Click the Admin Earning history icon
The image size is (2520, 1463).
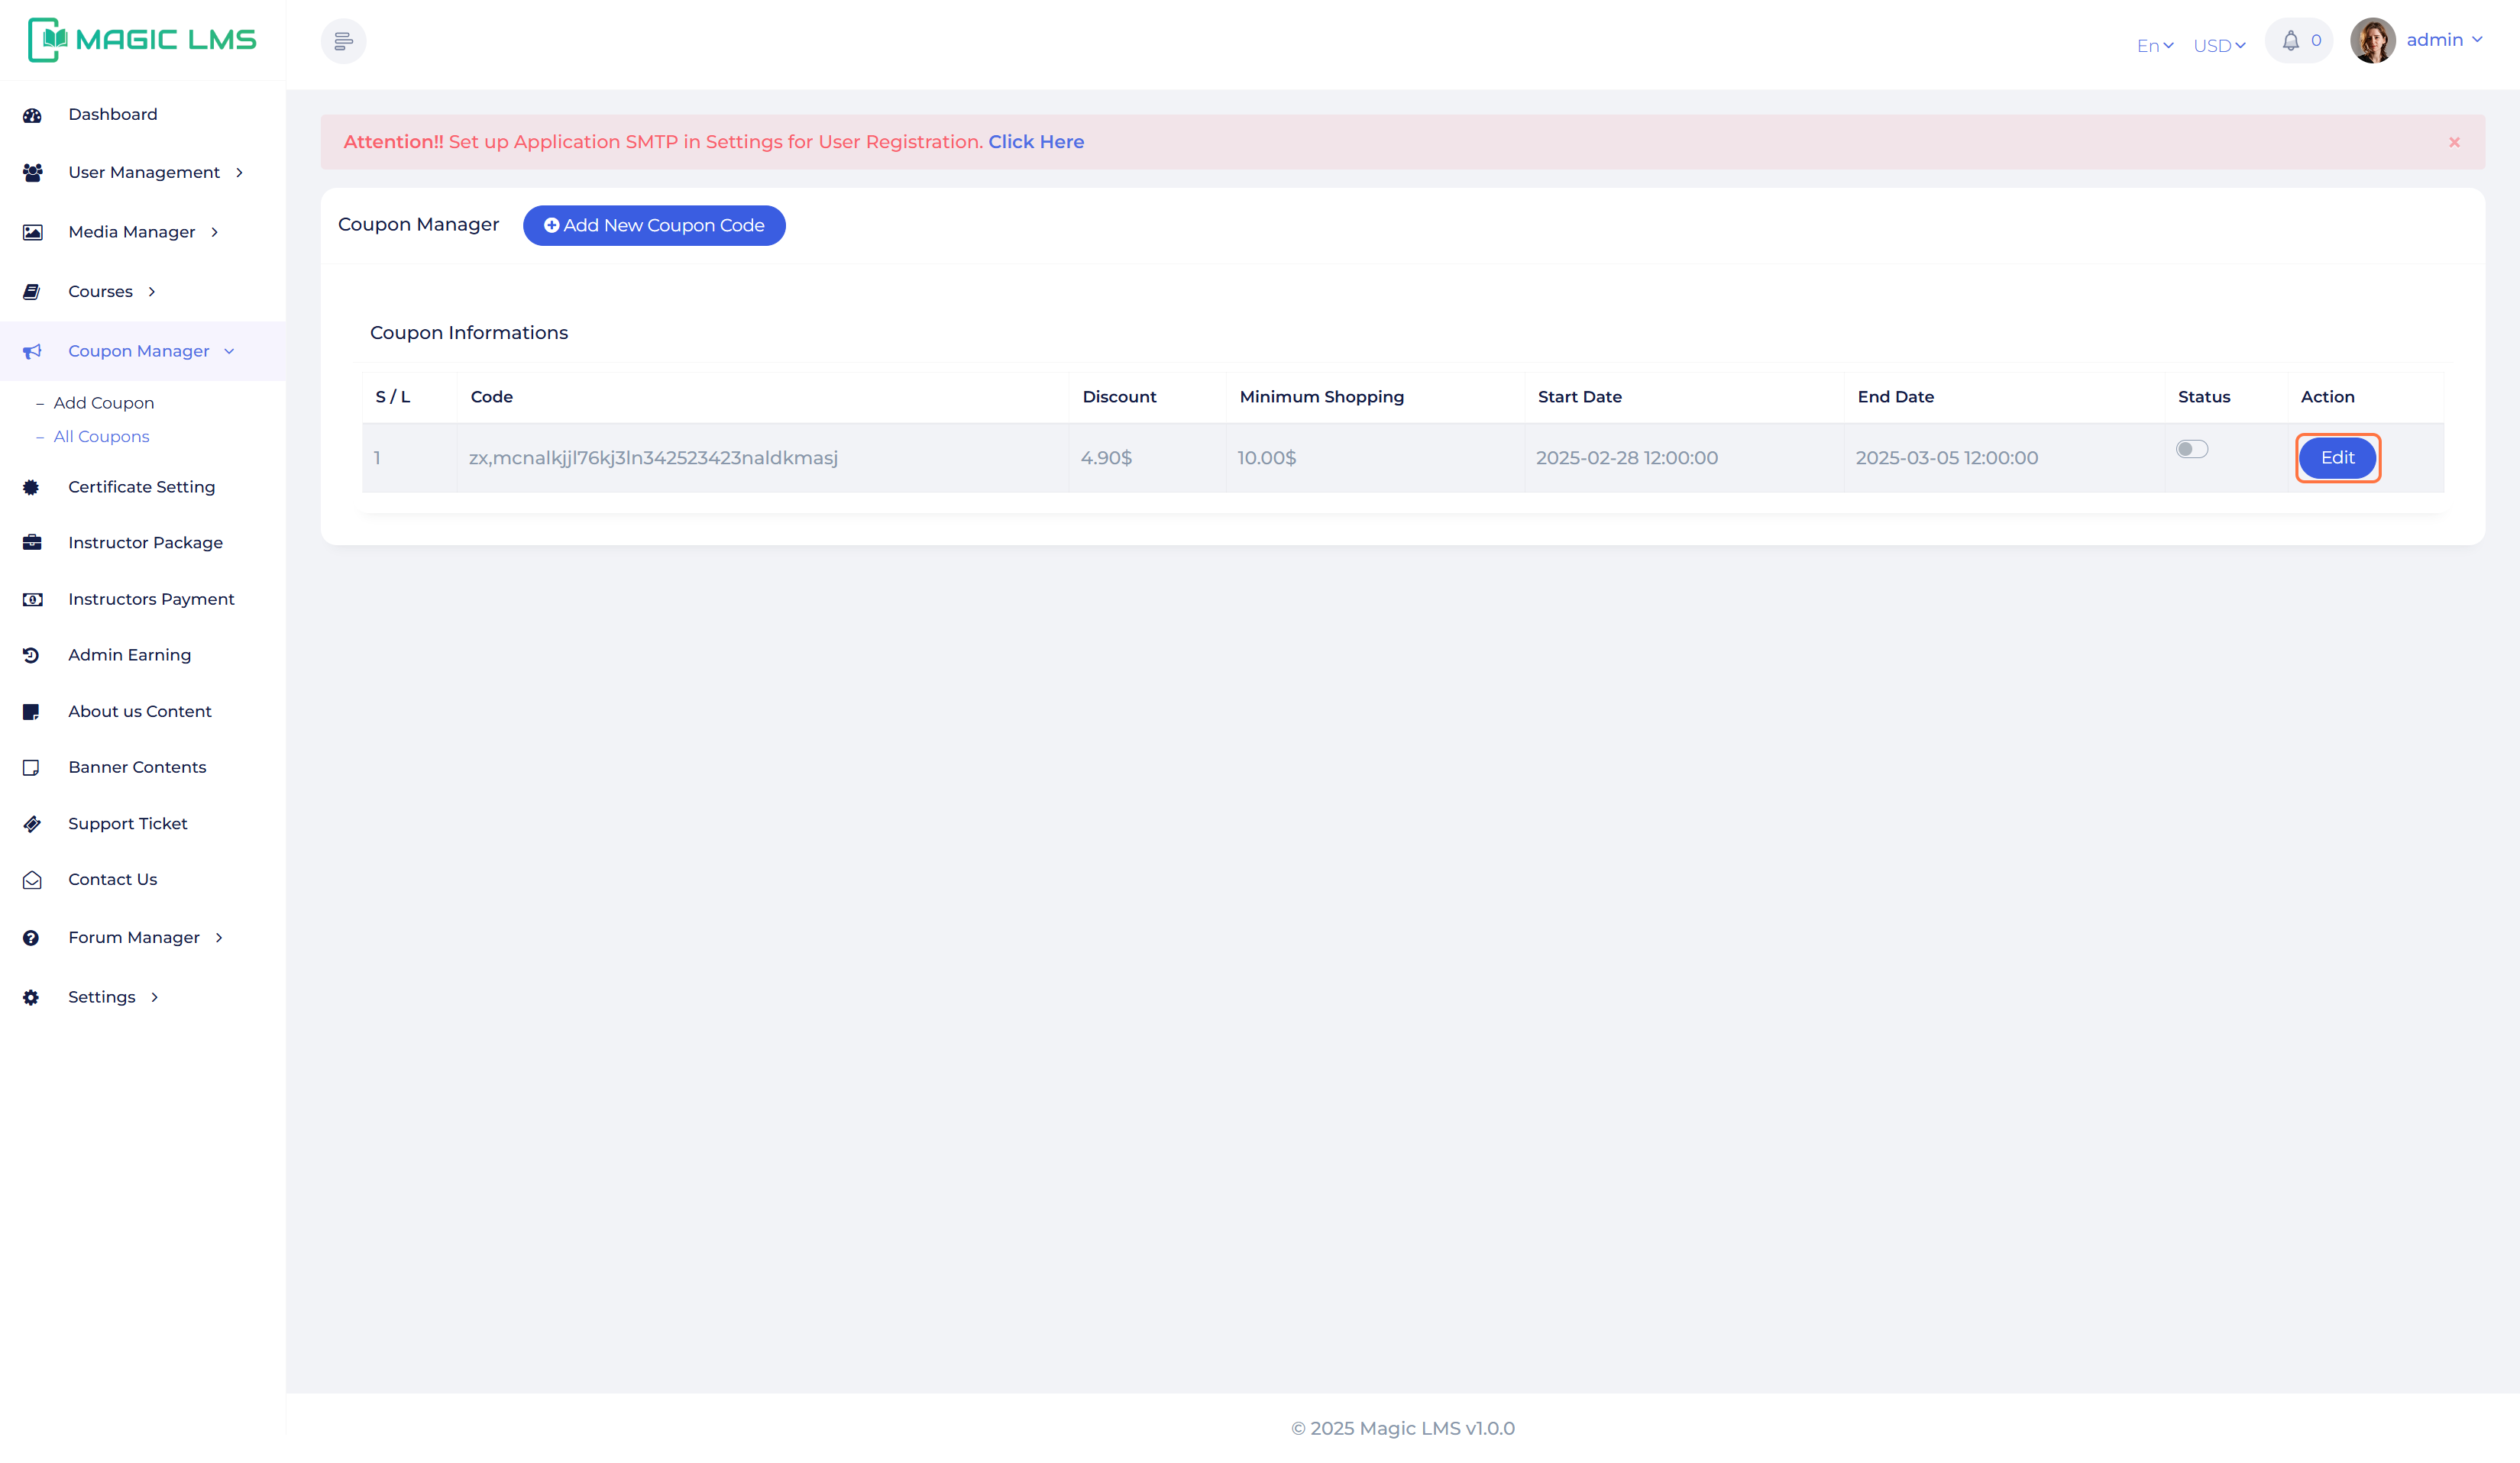(31, 656)
